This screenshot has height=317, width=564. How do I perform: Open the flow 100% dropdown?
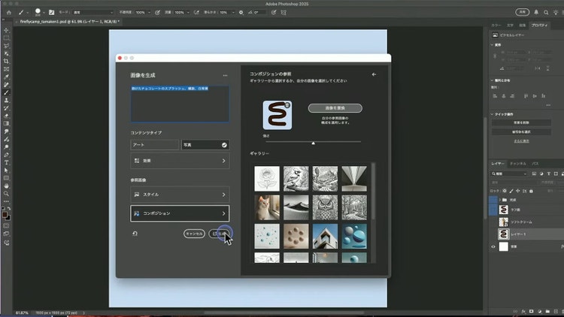188,12
